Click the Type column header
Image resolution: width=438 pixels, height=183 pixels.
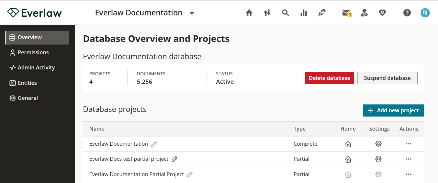[x=299, y=129]
